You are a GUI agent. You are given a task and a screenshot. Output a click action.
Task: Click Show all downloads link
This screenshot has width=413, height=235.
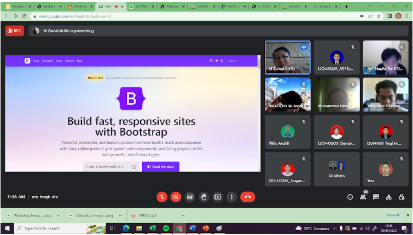tap(393, 215)
